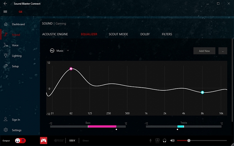The width and height of the screenshot is (234, 146).
Task: Select the Equalizer tab
Action: tap(89, 34)
